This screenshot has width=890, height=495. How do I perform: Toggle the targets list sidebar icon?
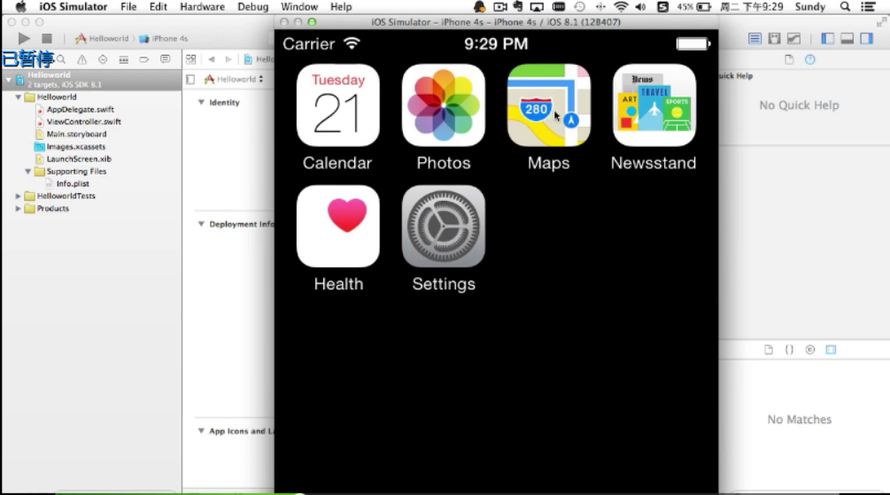pos(190,80)
